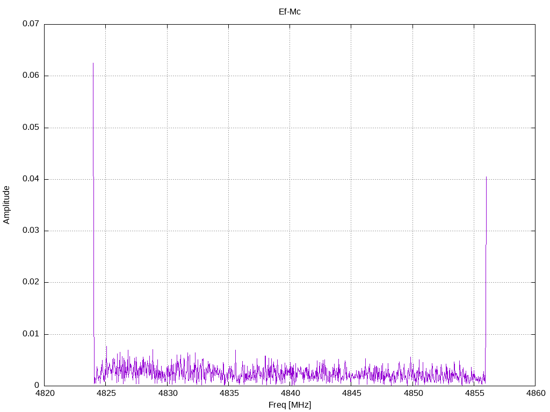Click the Freq [MHz] x-axis label
Image resolution: width=550 pixels, height=412 pixels.
point(290,404)
